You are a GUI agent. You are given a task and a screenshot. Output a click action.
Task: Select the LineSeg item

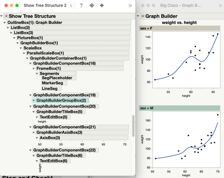pos(50,88)
